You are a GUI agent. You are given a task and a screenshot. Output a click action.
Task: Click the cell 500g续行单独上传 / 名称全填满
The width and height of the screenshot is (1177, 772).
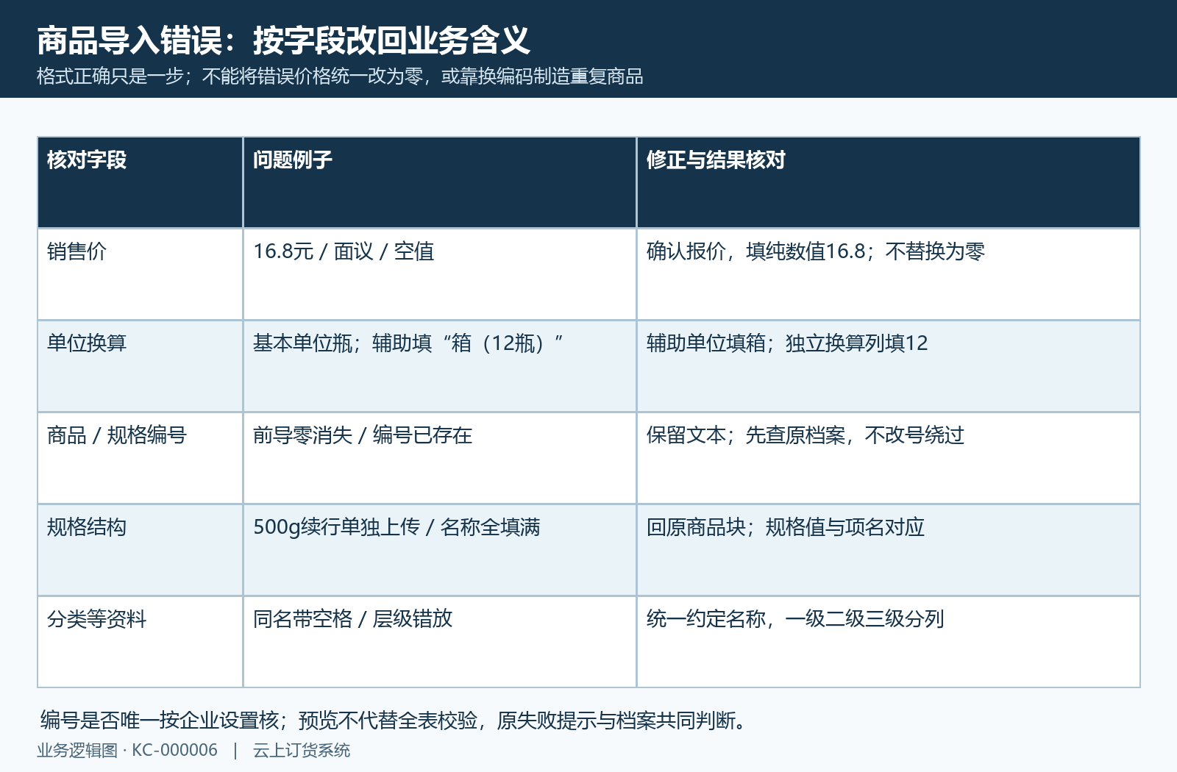439,550
